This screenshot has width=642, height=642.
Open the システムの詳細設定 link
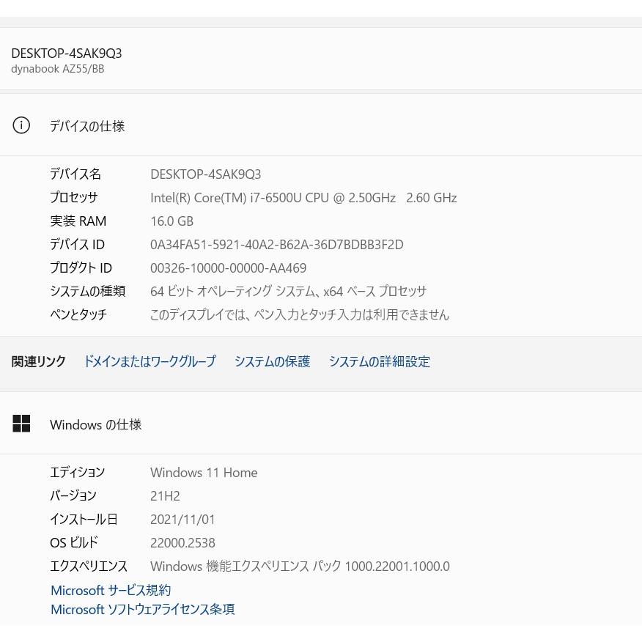tap(380, 361)
